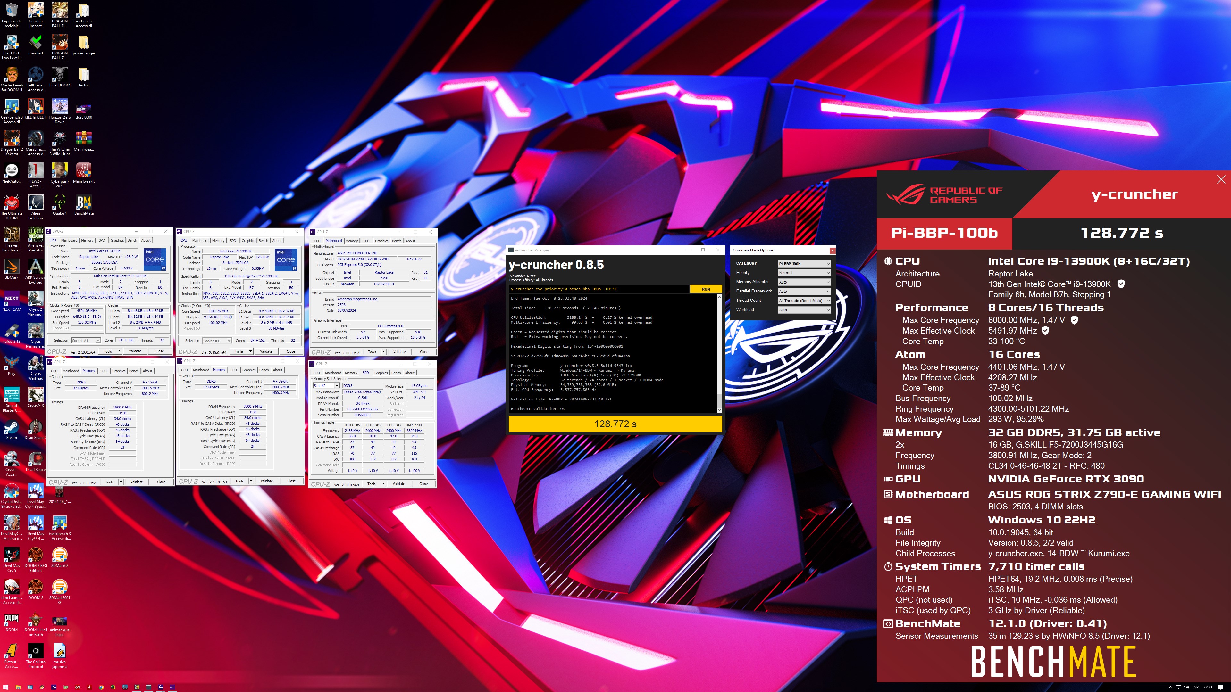
Task: Open the notification center icon
Action: click(x=1220, y=687)
